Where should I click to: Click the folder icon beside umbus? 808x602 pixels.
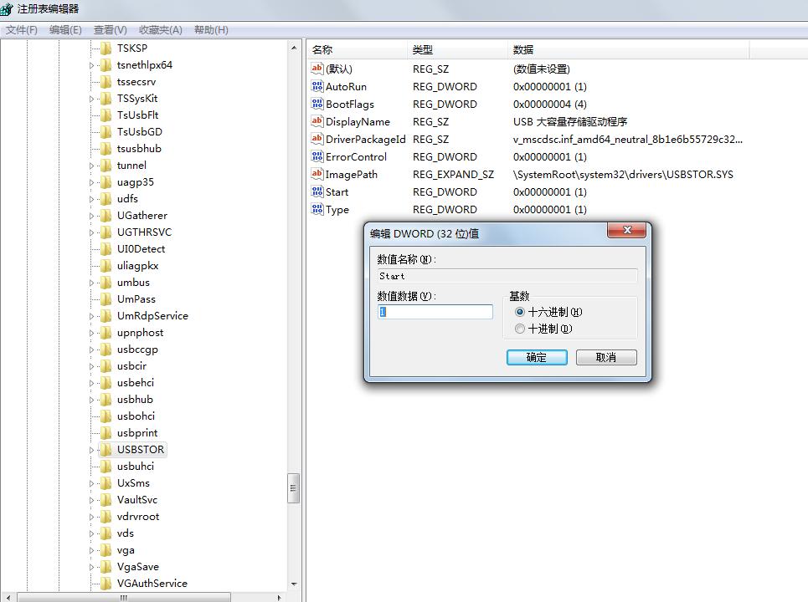tap(106, 283)
